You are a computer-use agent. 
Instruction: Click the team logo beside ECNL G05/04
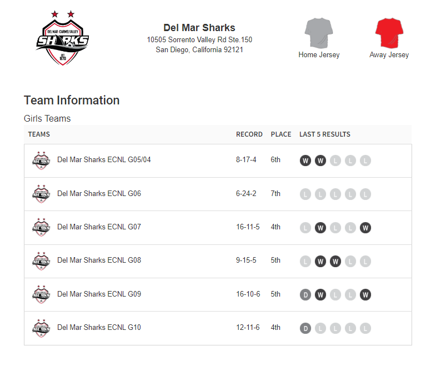41,161
